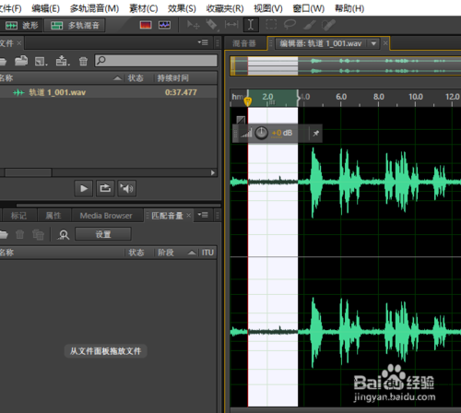Select the Time Selection tool
461x413 pixels.
tap(251, 25)
